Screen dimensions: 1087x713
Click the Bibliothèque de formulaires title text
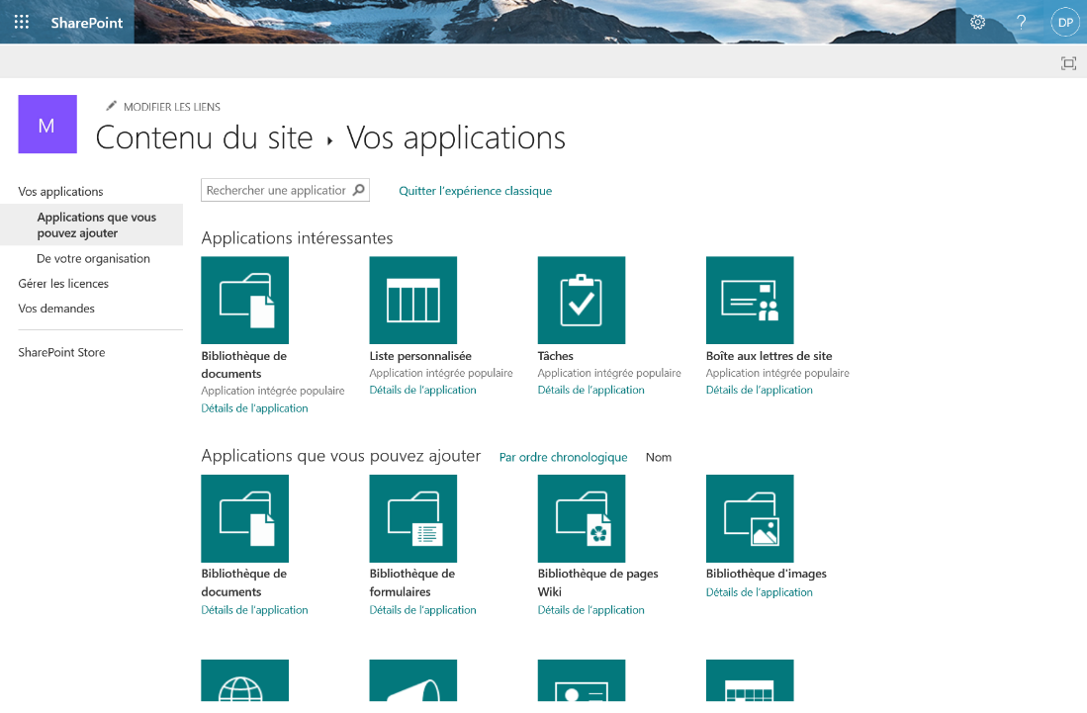tap(412, 582)
